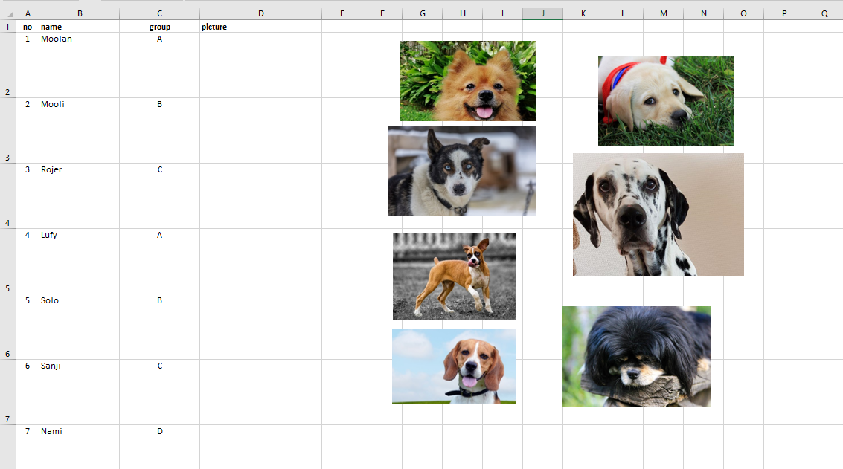
Task: Click the group cell "D" in Nami's row
Action: tap(159, 446)
